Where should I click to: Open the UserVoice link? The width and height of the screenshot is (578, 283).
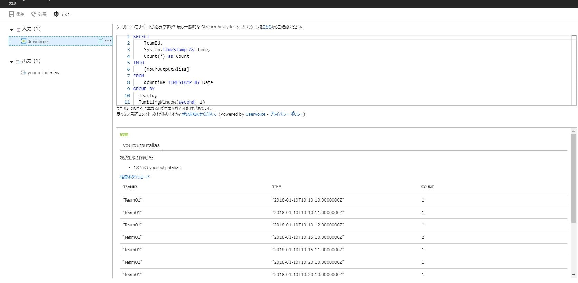(255, 114)
